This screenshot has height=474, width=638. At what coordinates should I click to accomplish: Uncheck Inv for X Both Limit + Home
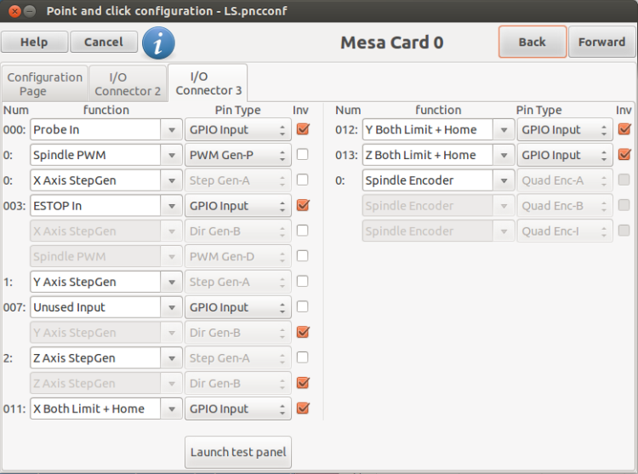[x=303, y=408]
